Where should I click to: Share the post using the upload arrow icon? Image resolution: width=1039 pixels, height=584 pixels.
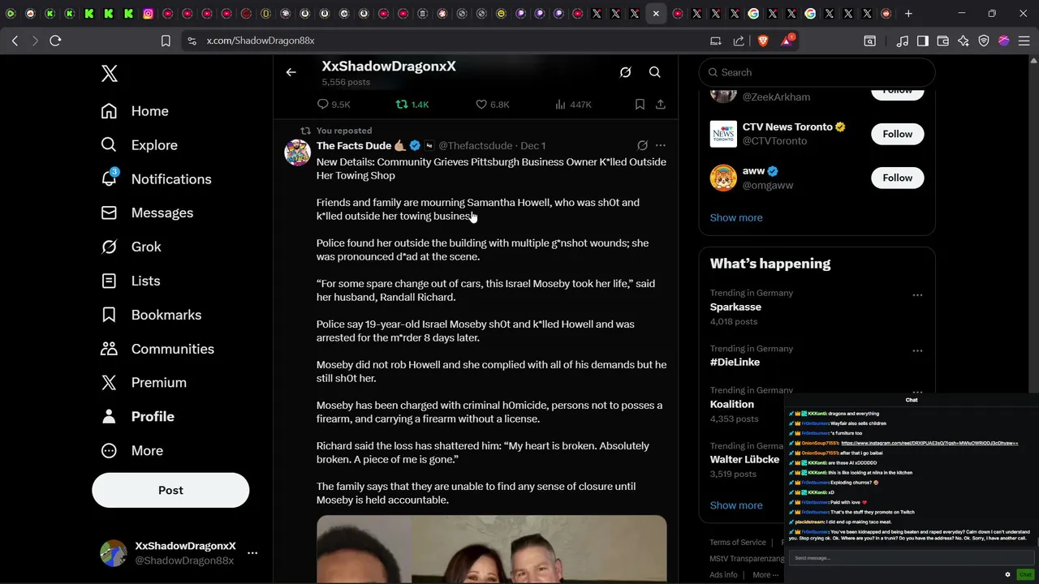tap(661, 105)
